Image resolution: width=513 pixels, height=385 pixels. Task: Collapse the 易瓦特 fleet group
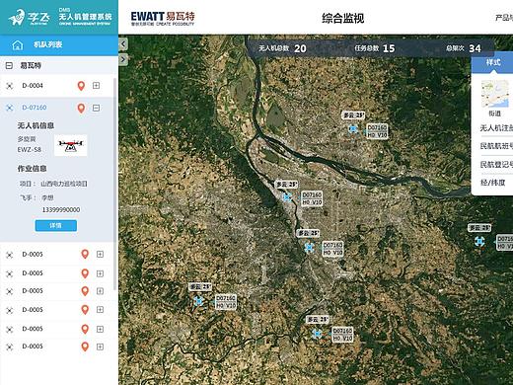coord(9,65)
